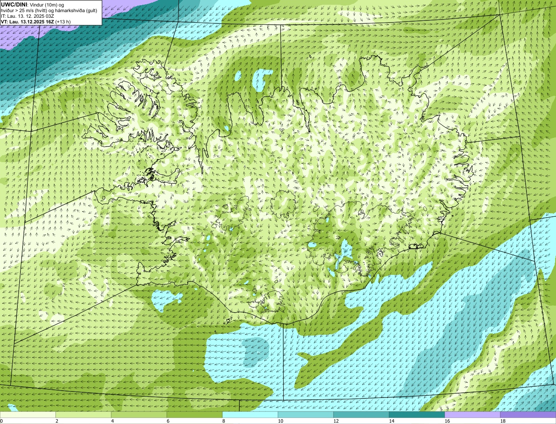Choose the 14–16 m/s dark teal legend swatch

[x=417, y=414]
